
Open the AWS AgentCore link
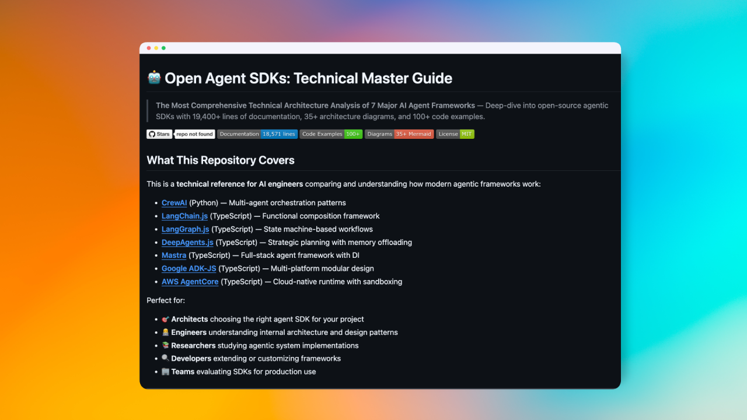coord(190,281)
